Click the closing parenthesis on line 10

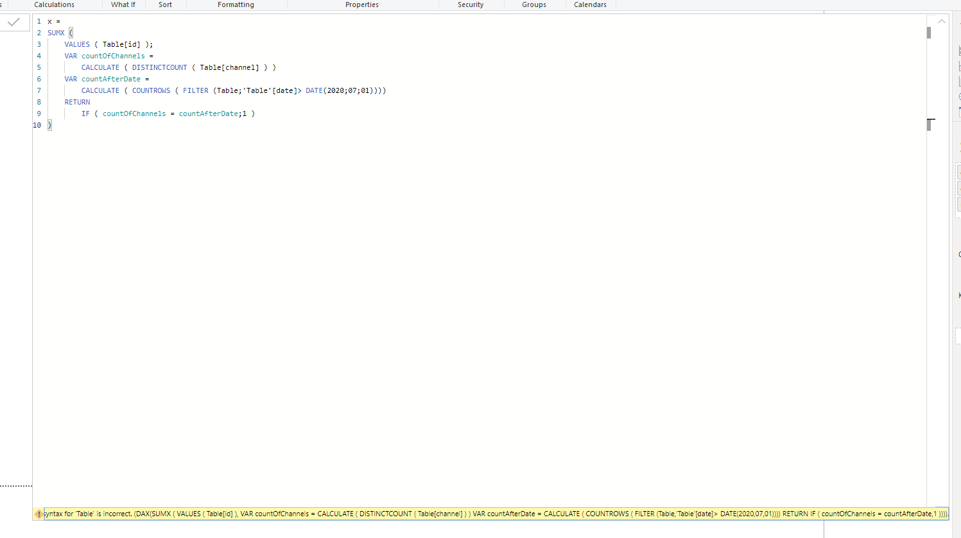click(x=49, y=125)
